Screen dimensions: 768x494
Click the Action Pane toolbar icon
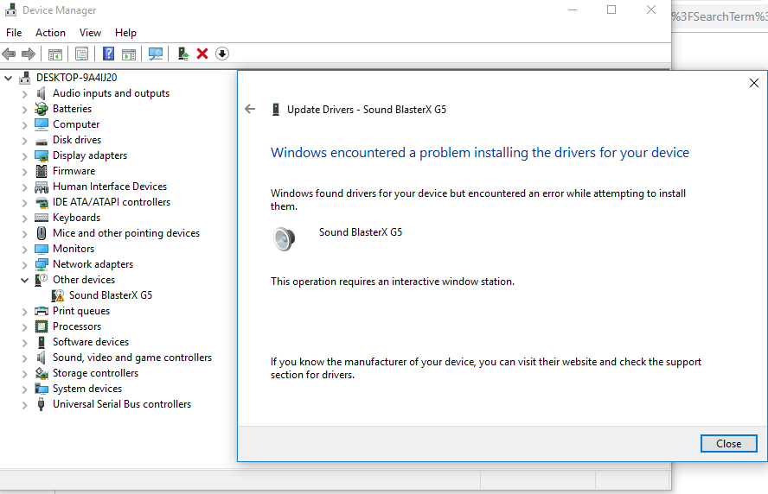(x=129, y=54)
